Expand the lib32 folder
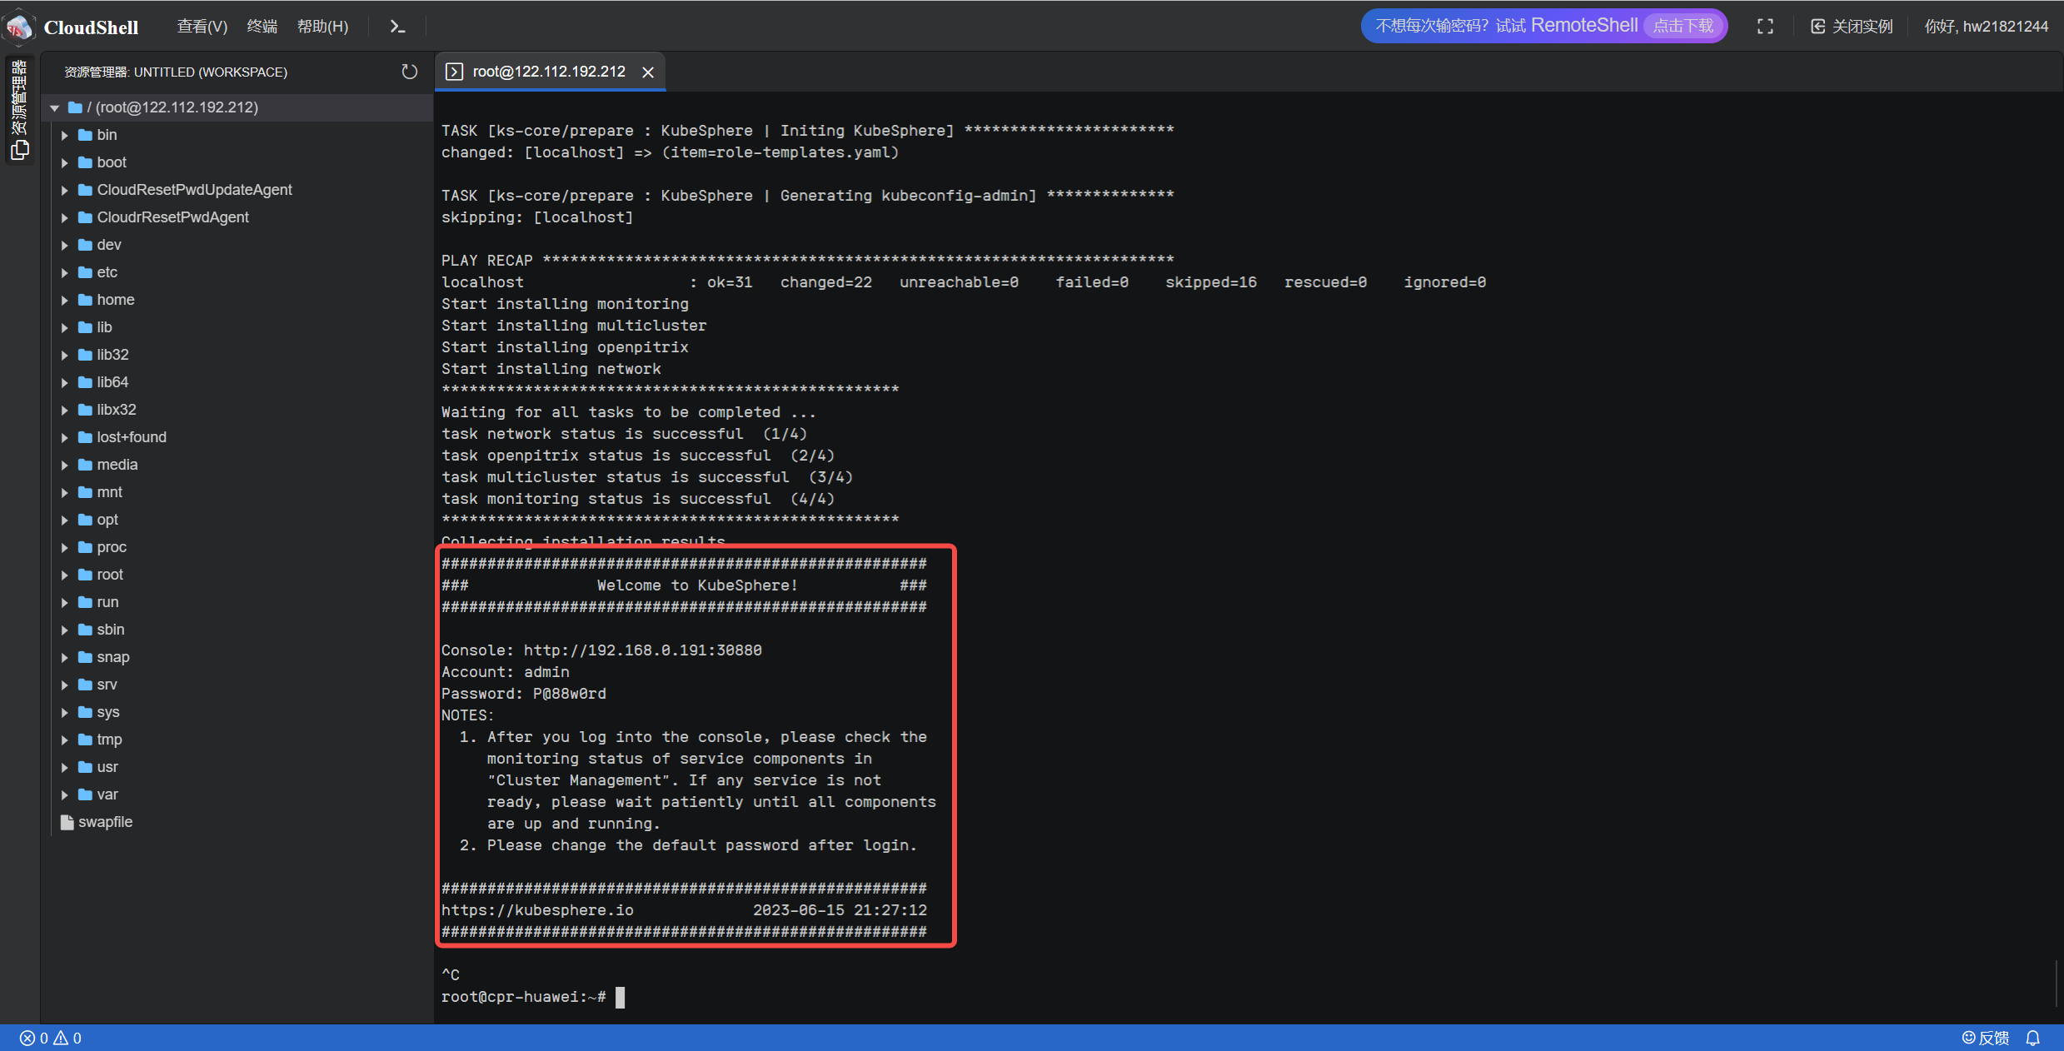The image size is (2064, 1051). [65, 355]
